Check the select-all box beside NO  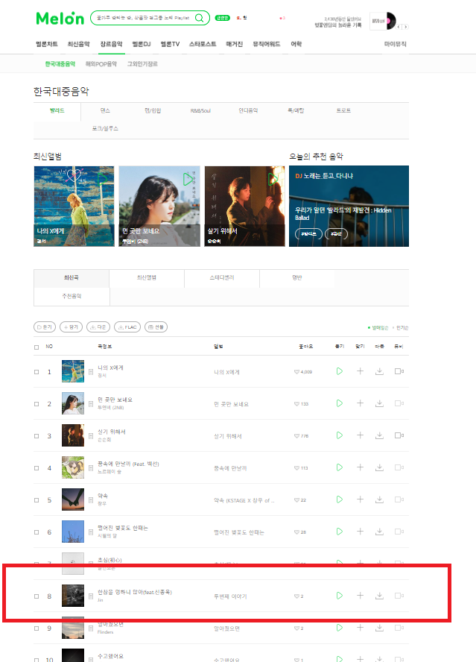point(37,347)
